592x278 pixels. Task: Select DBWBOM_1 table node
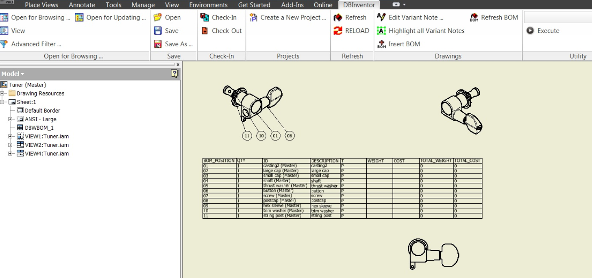39,128
